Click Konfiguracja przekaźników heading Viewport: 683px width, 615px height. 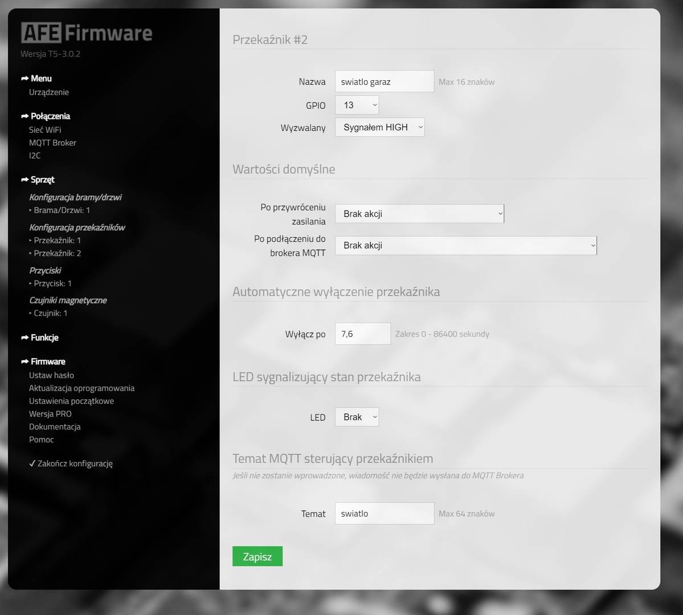(x=77, y=227)
